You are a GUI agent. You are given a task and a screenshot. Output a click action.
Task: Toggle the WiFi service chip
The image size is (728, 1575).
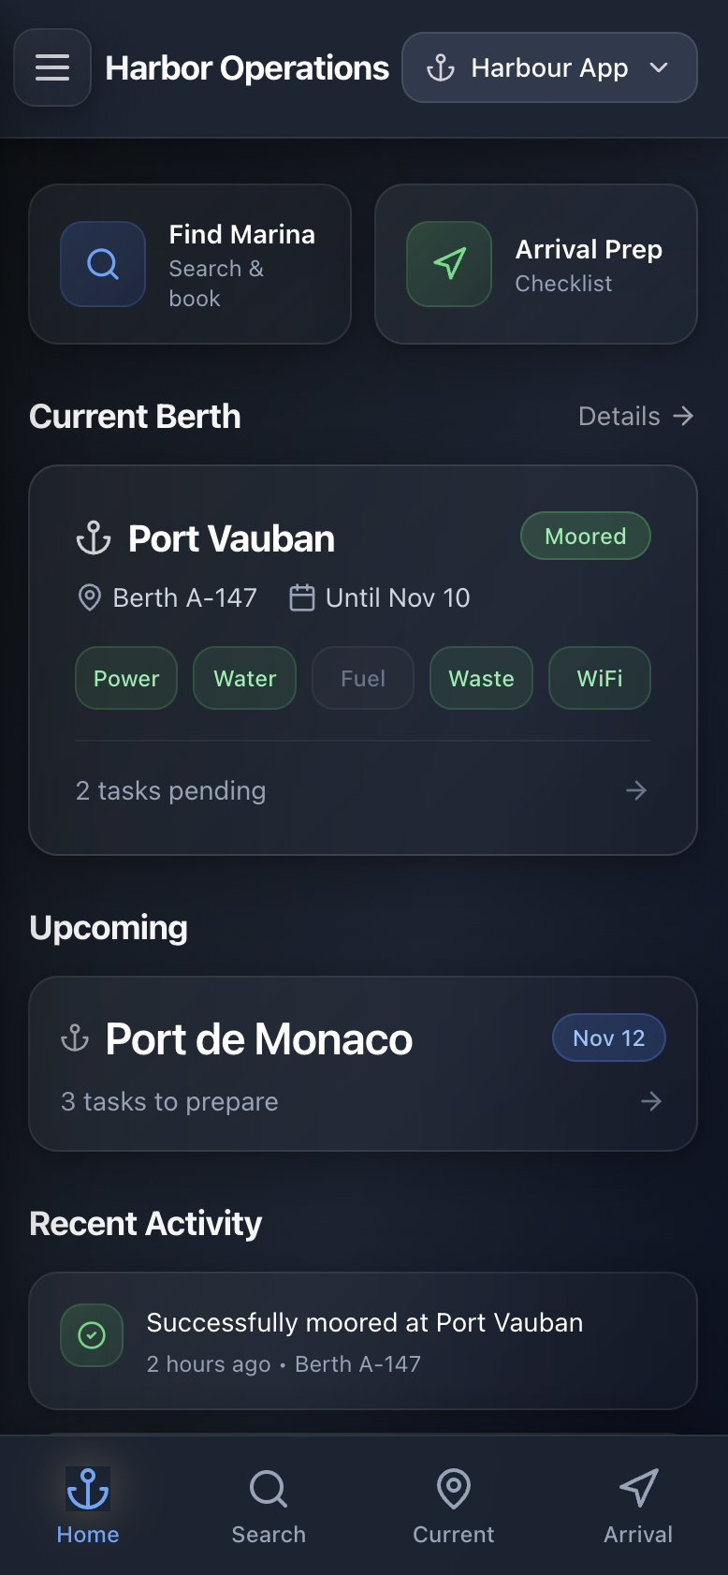(600, 678)
